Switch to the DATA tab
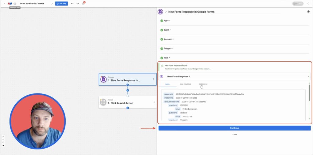 tap(168, 84)
